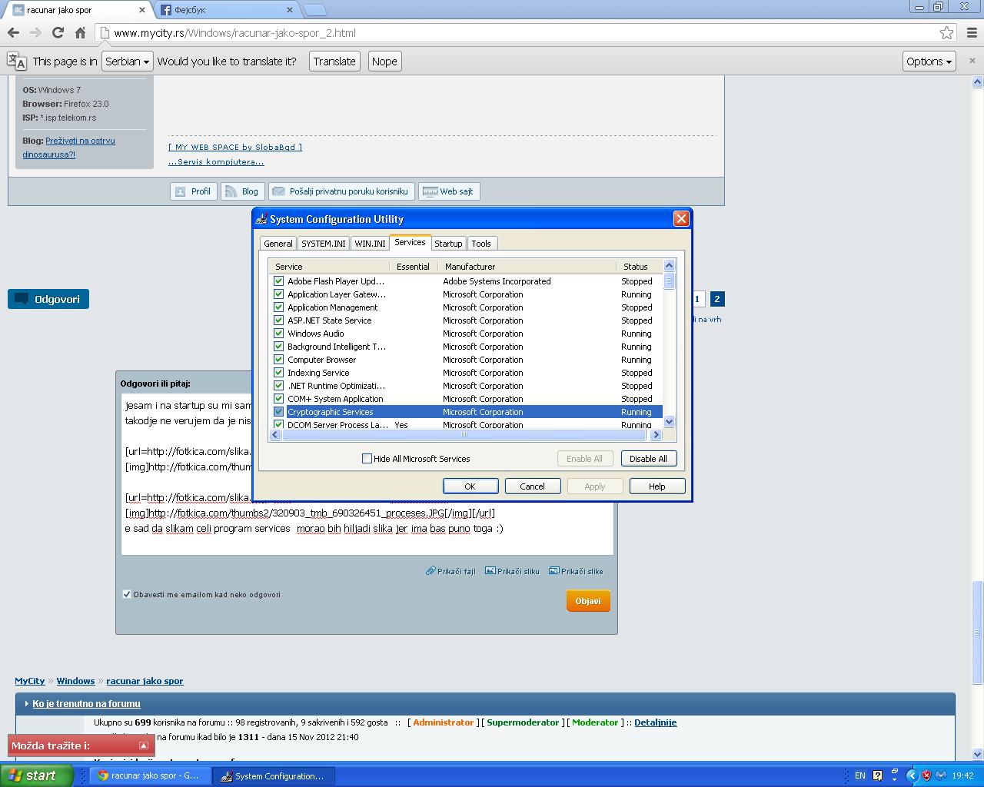Switch to the General tab
This screenshot has height=787, width=984.
278,244
